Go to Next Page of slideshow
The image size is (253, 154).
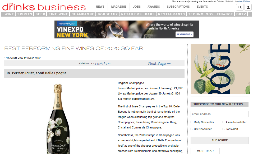pyautogui.click(x=159, y=63)
